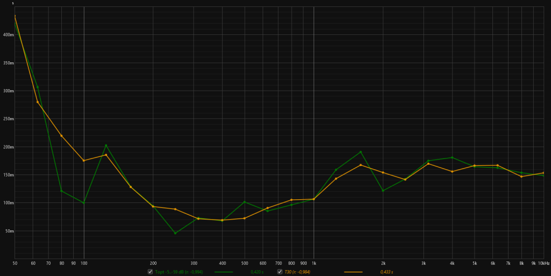Viewport: 551px width, 276px height.
Task: Click the 10kHz label on frequency axis
Action: (x=543, y=264)
